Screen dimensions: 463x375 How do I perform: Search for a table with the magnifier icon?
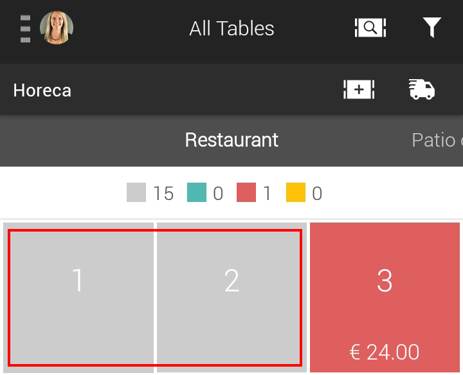(x=370, y=28)
